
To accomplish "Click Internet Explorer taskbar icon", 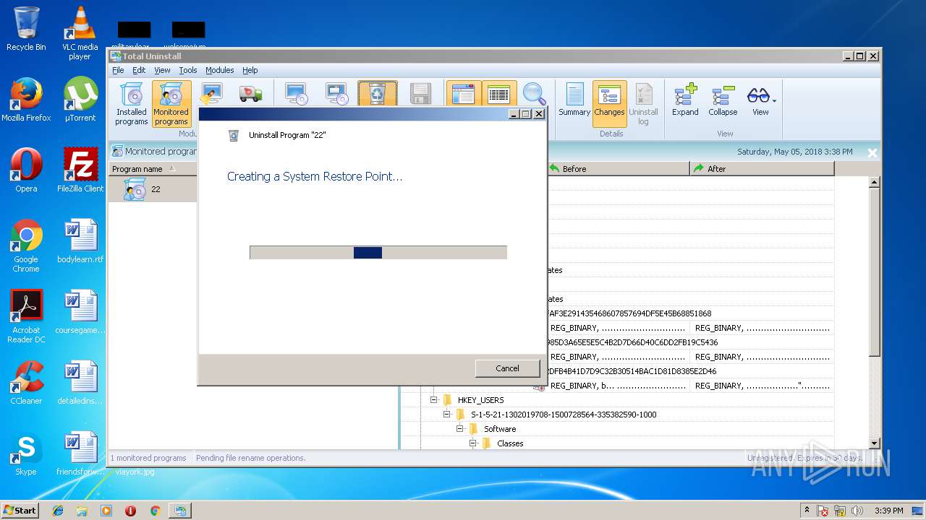I will pos(58,511).
